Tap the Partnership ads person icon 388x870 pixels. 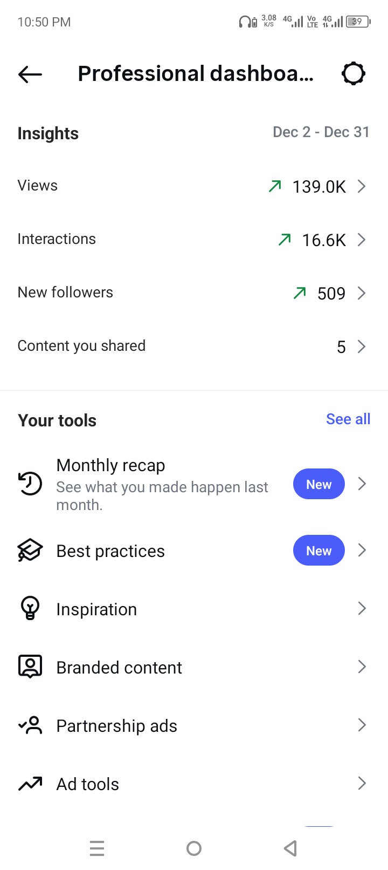pos(30,725)
